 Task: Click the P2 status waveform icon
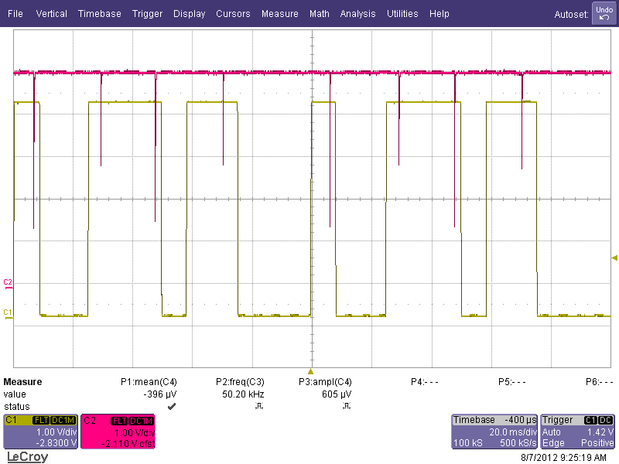(x=259, y=405)
